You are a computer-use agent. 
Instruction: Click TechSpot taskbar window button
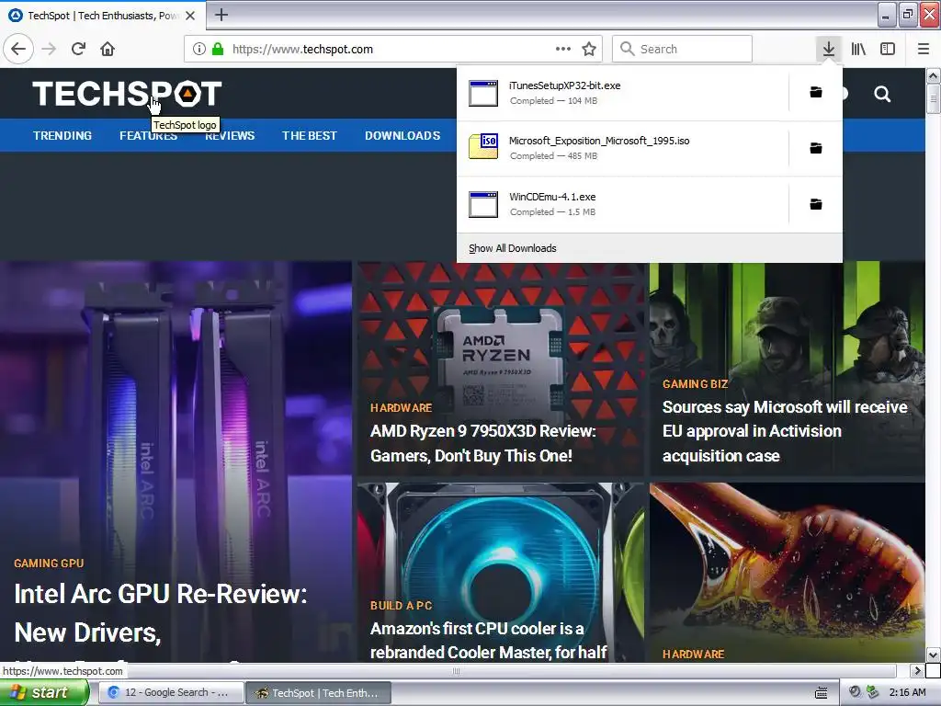point(319,693)
